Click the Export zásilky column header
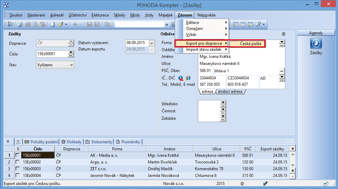The width and height of the screenshot is (338, 189). point(272,149)
